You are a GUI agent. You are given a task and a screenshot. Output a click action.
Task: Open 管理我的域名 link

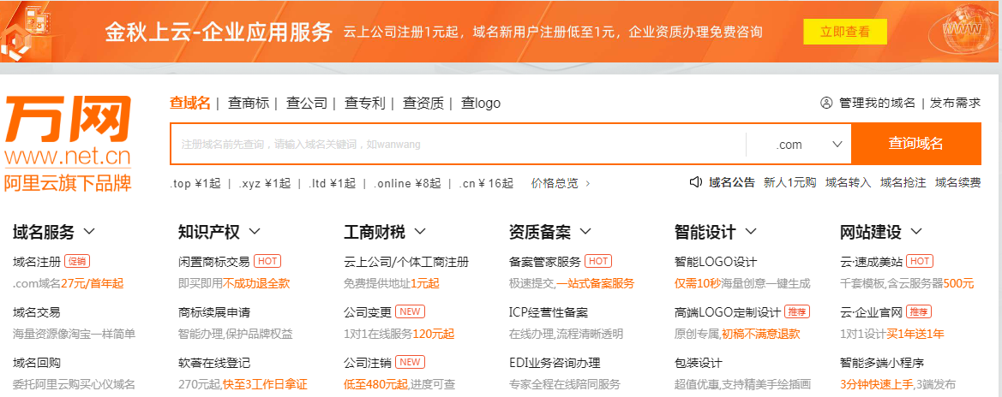[x=878, y=103]
